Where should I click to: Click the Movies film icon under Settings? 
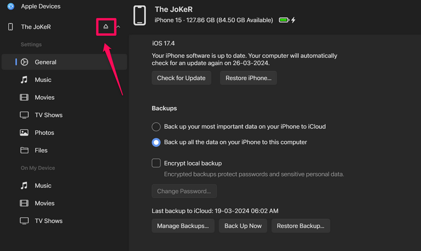point(24,97)
